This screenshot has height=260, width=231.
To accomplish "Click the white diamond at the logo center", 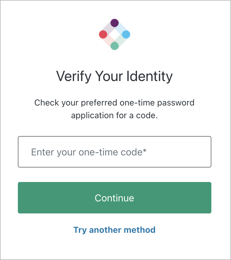I will click(x=115, y=34).
